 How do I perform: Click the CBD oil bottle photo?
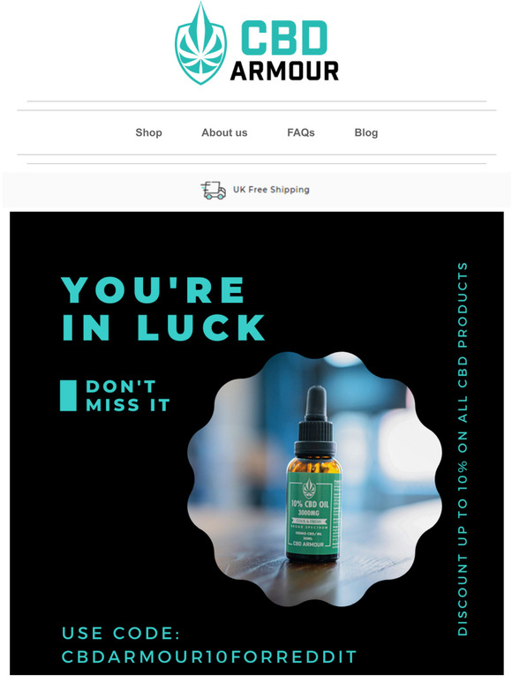pyautogui.click(x=314, y=479)
